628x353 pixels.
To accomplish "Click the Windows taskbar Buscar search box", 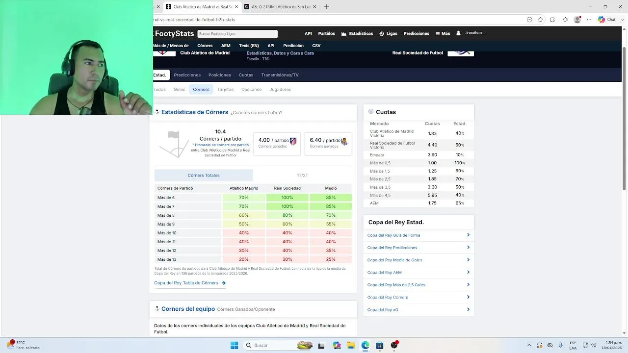I will click(x=277, y=345).
